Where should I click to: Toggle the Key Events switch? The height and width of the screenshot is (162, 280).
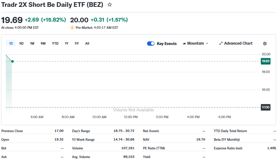pos(151,44)
